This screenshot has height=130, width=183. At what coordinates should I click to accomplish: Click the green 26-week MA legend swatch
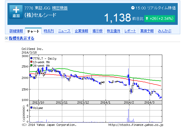(31, 65)
